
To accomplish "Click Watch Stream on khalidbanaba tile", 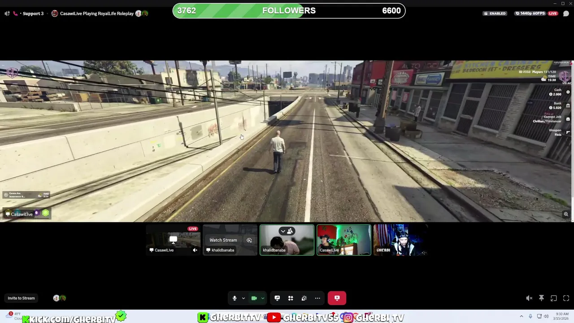I will [x=223, y=240].
